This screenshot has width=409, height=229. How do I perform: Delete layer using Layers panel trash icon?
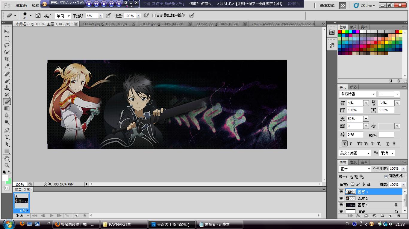399,216
